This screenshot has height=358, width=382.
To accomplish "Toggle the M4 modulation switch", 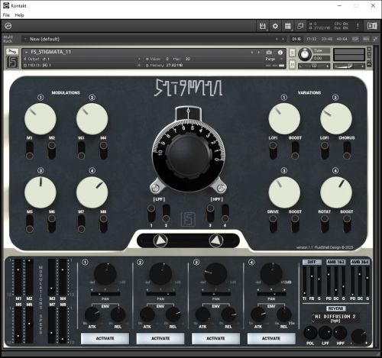I will click(103, 150).
